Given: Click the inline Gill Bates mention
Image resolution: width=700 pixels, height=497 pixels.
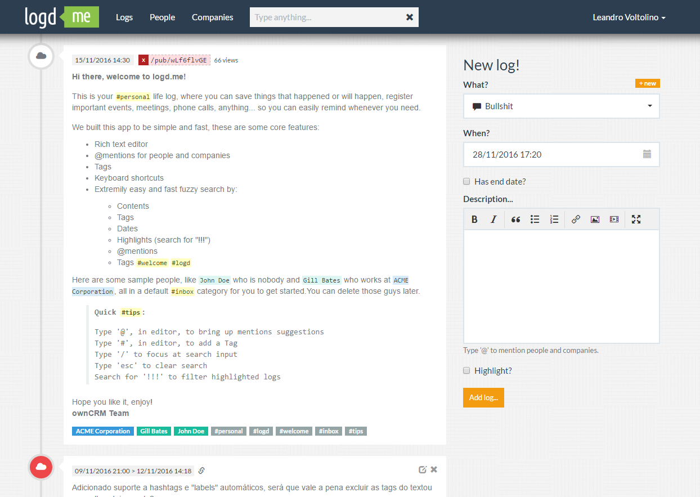Looking at the screenshot, I should pos(322,280).
